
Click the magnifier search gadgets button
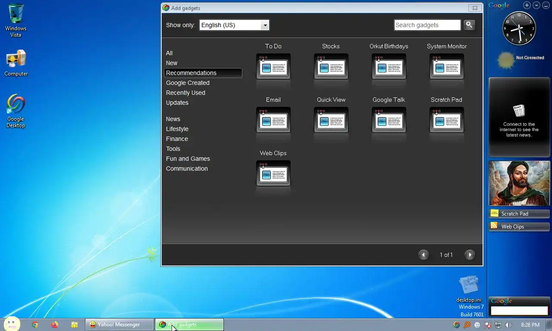pos(469,25)
